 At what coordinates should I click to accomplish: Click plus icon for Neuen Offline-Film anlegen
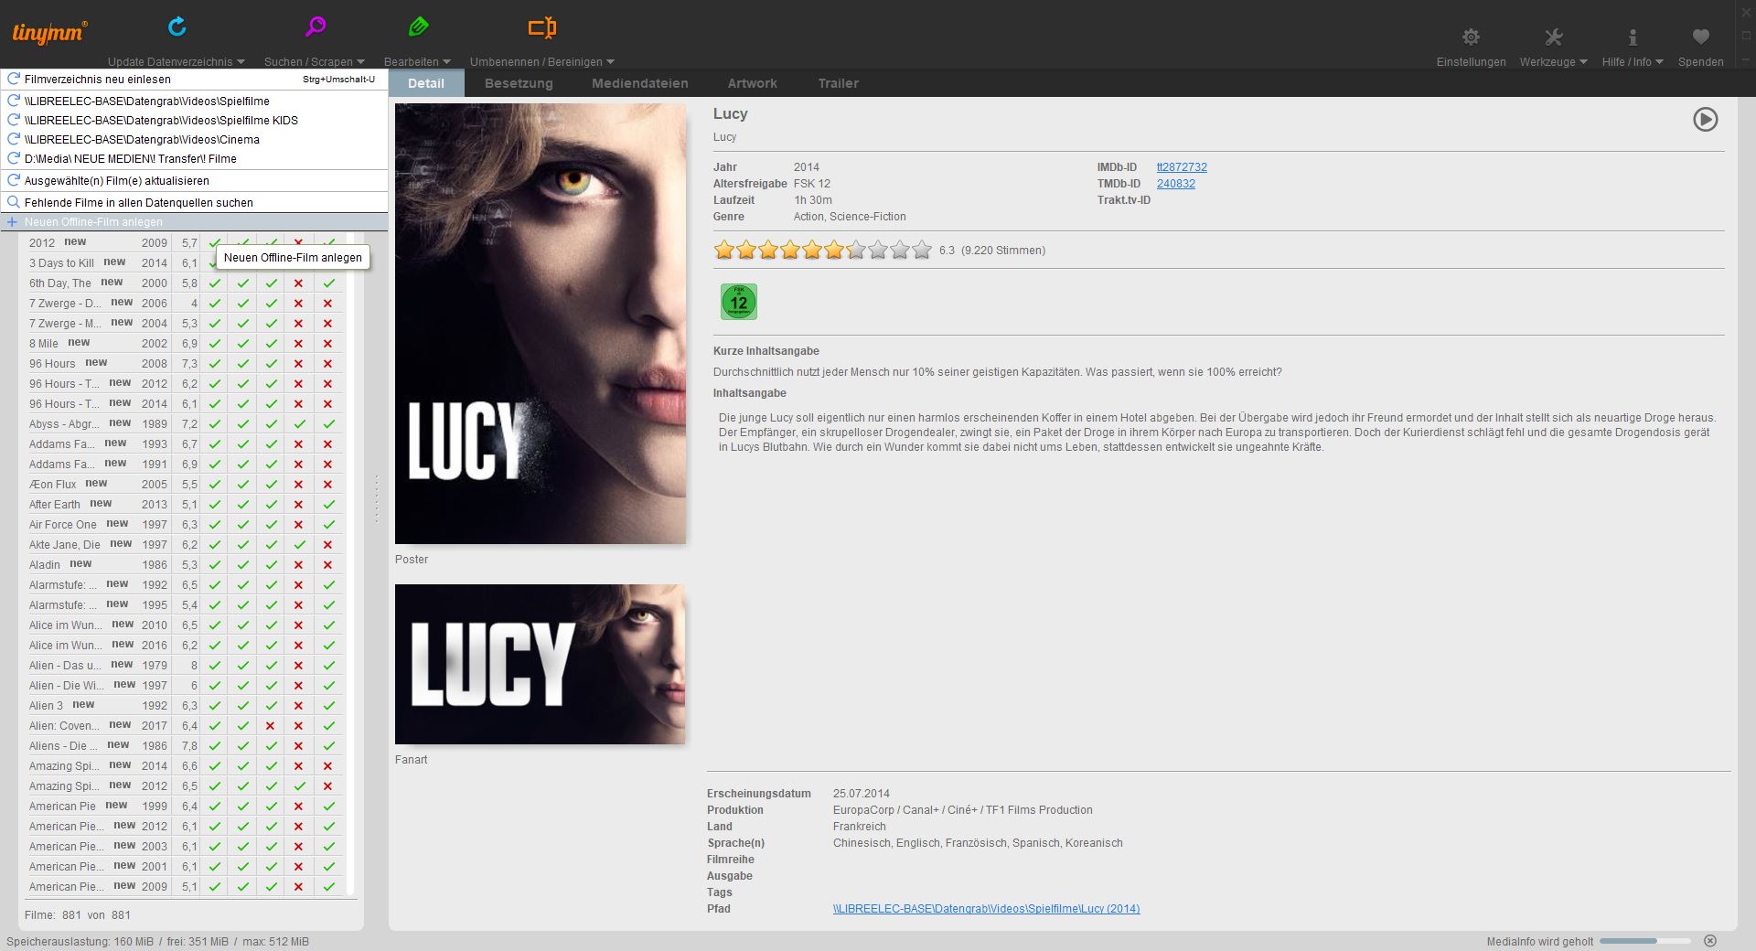(13, 222)
